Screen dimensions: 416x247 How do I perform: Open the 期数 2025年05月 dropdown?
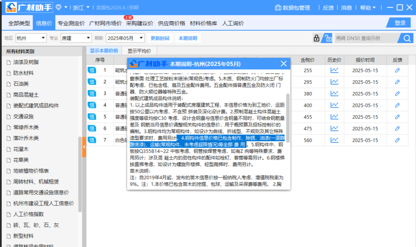(125, 38)
